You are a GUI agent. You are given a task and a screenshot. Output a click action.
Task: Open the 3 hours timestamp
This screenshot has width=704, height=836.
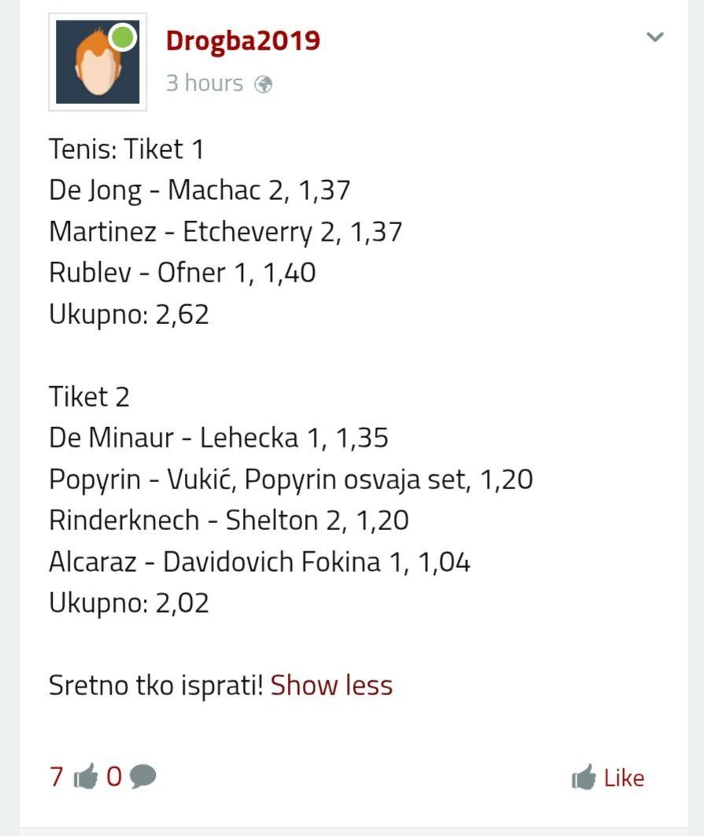205,83
